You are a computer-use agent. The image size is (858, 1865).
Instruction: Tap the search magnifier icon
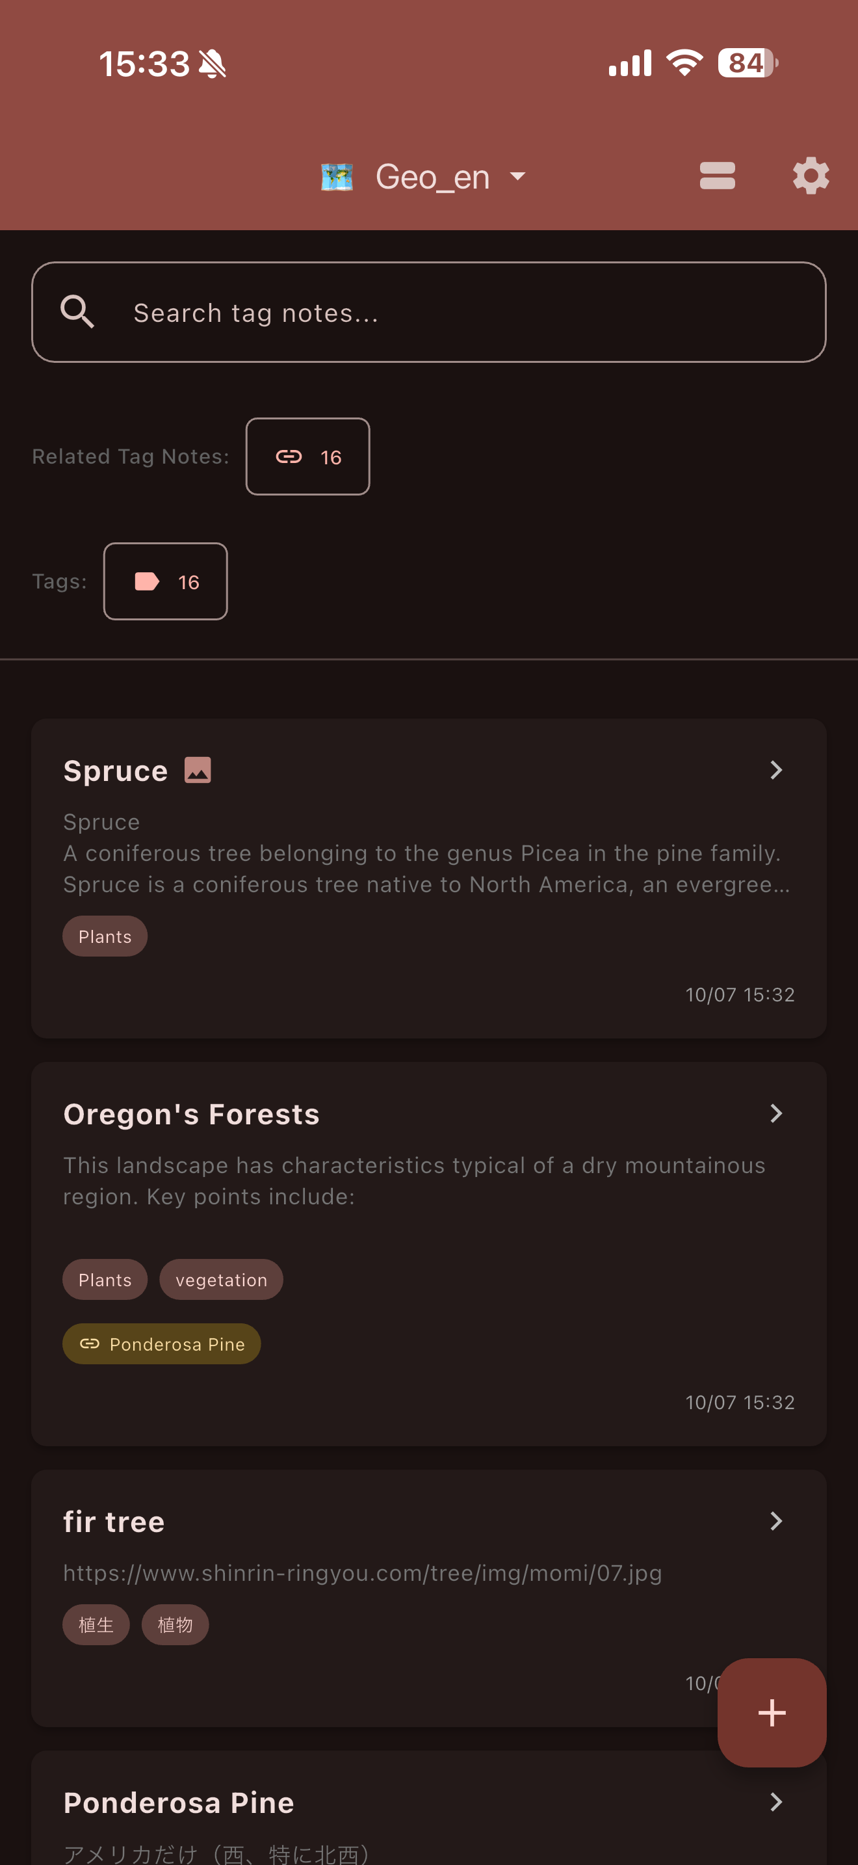pos(77,312)
